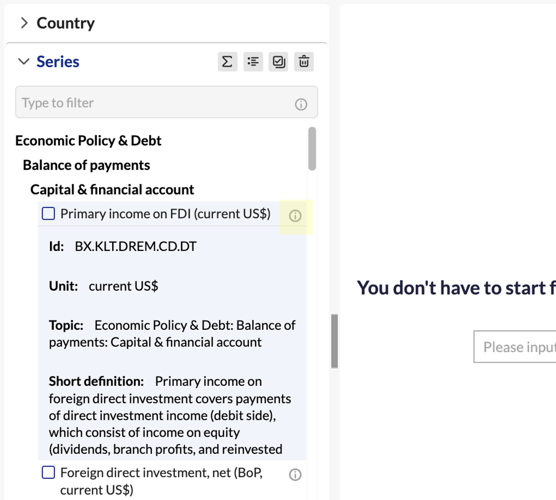
Task: Click the Topic description text
Action: click(x=172, y=333)
